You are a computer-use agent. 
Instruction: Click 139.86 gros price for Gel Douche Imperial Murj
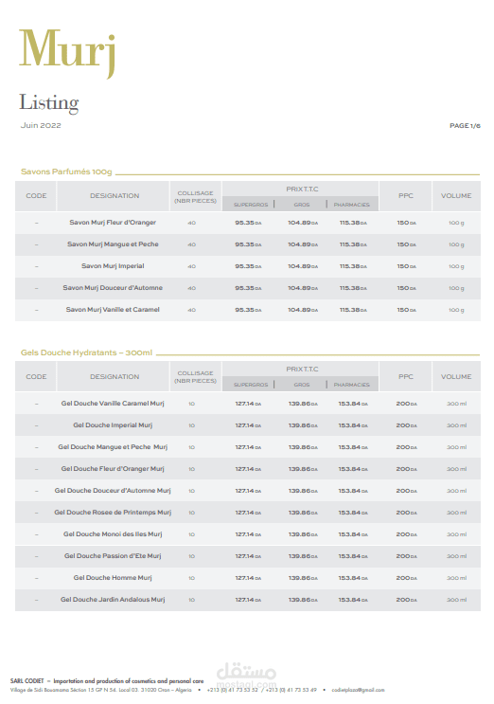pyautogui.click(x=303, y=425)
